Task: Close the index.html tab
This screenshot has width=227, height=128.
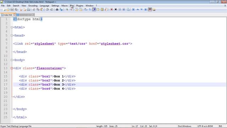Action: pos(14,15)
